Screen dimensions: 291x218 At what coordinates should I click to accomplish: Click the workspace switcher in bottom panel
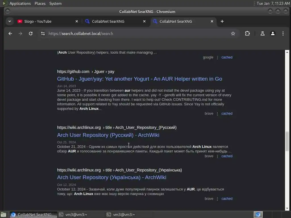click(x=258, y=215)
